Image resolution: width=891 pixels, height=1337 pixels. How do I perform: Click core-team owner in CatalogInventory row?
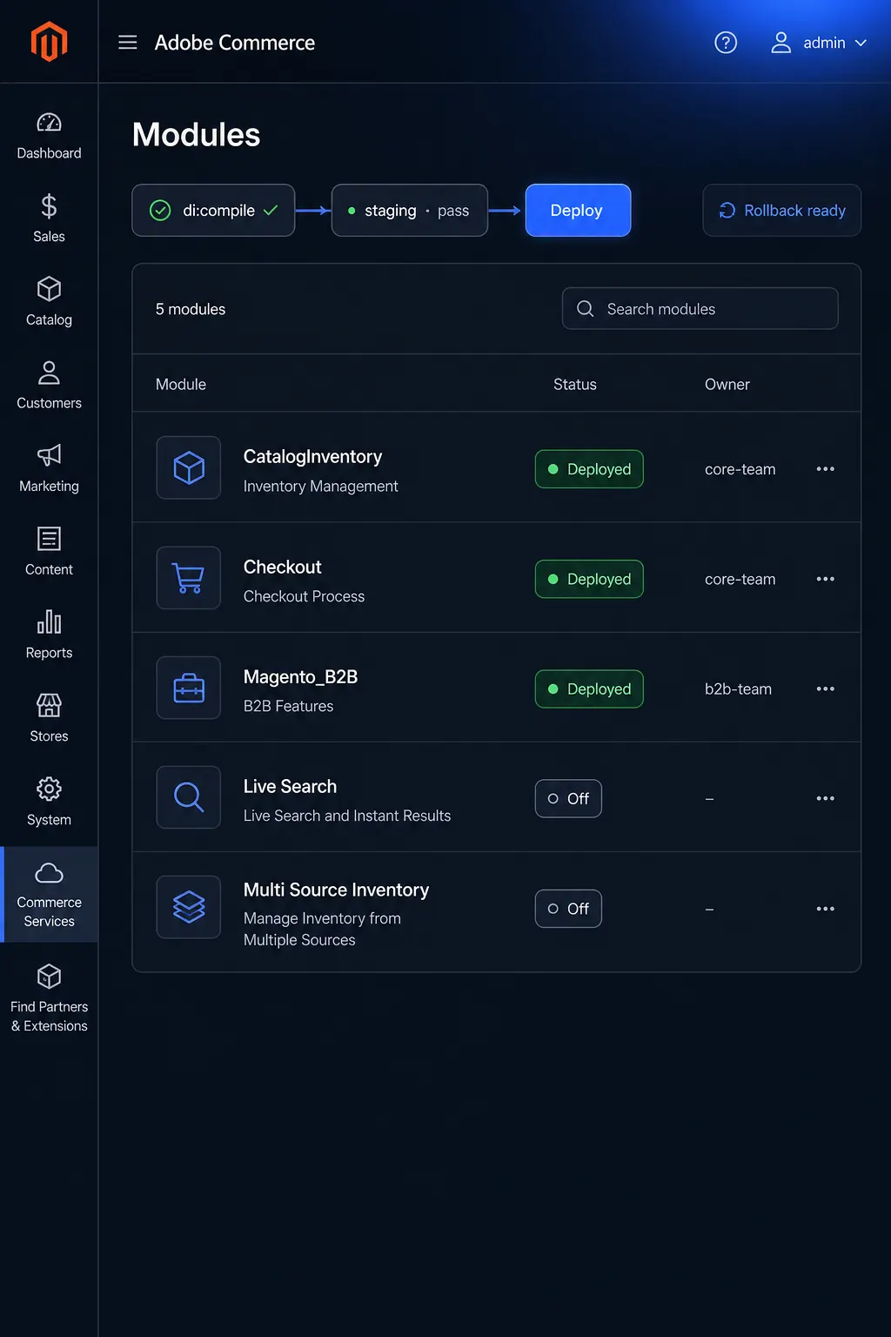740,469
